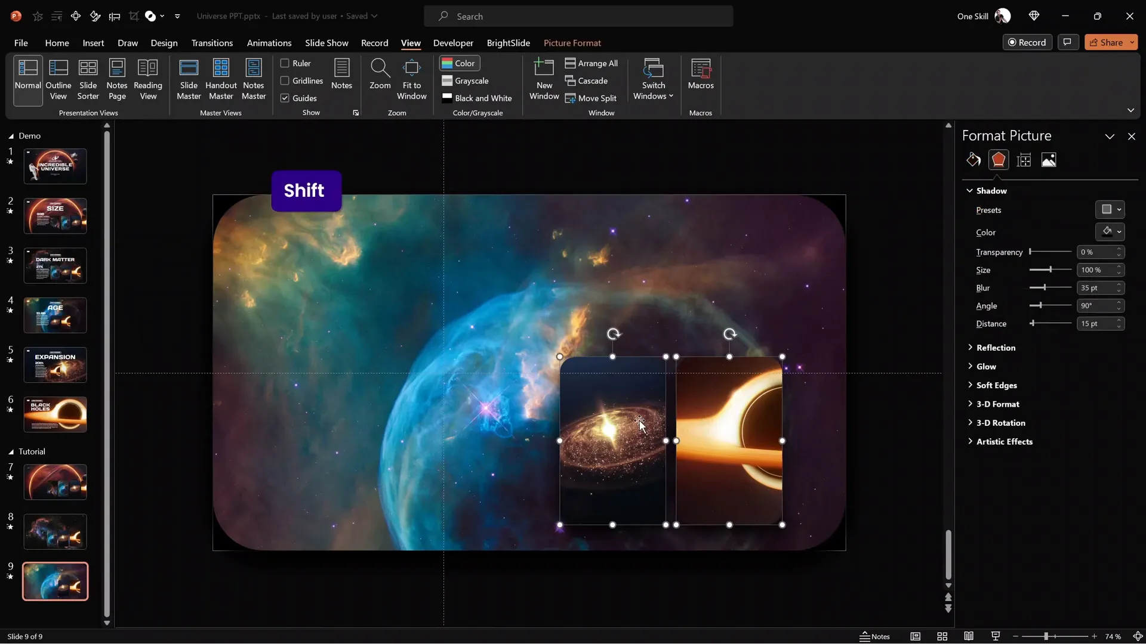Open the Fill & Line pane icon
This screenshot has height=644, width=1146.
point(974,160)
